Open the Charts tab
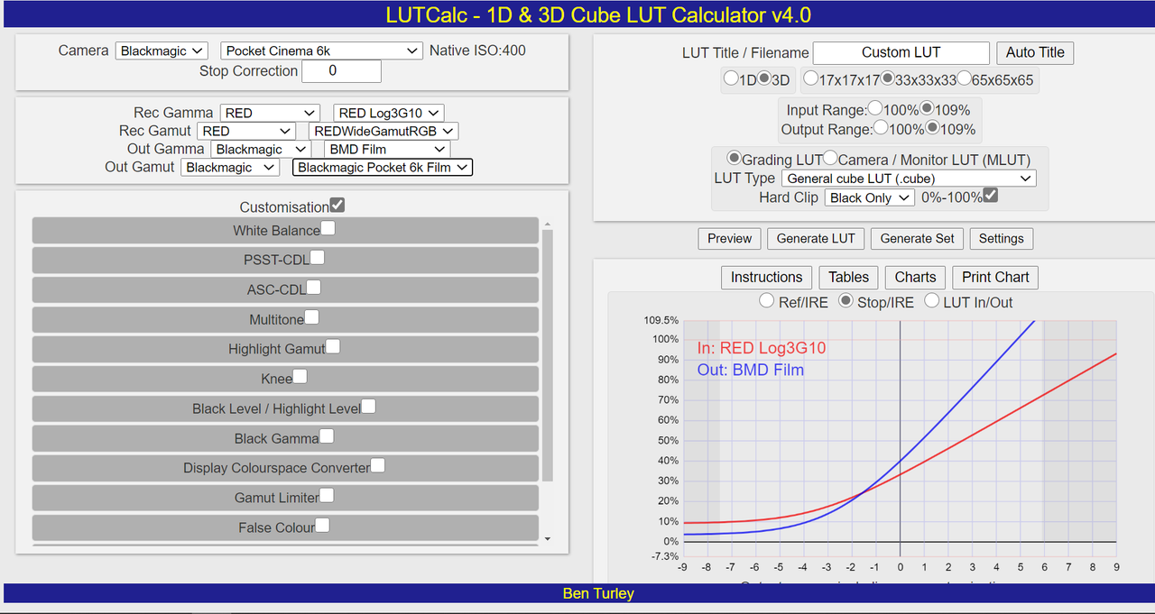1155x614 pixels. pyautogui.click(x=915, y=278)
